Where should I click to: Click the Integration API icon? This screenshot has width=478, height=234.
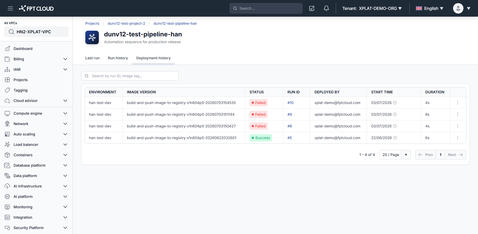pyautogui.click(x=7, y=217)
